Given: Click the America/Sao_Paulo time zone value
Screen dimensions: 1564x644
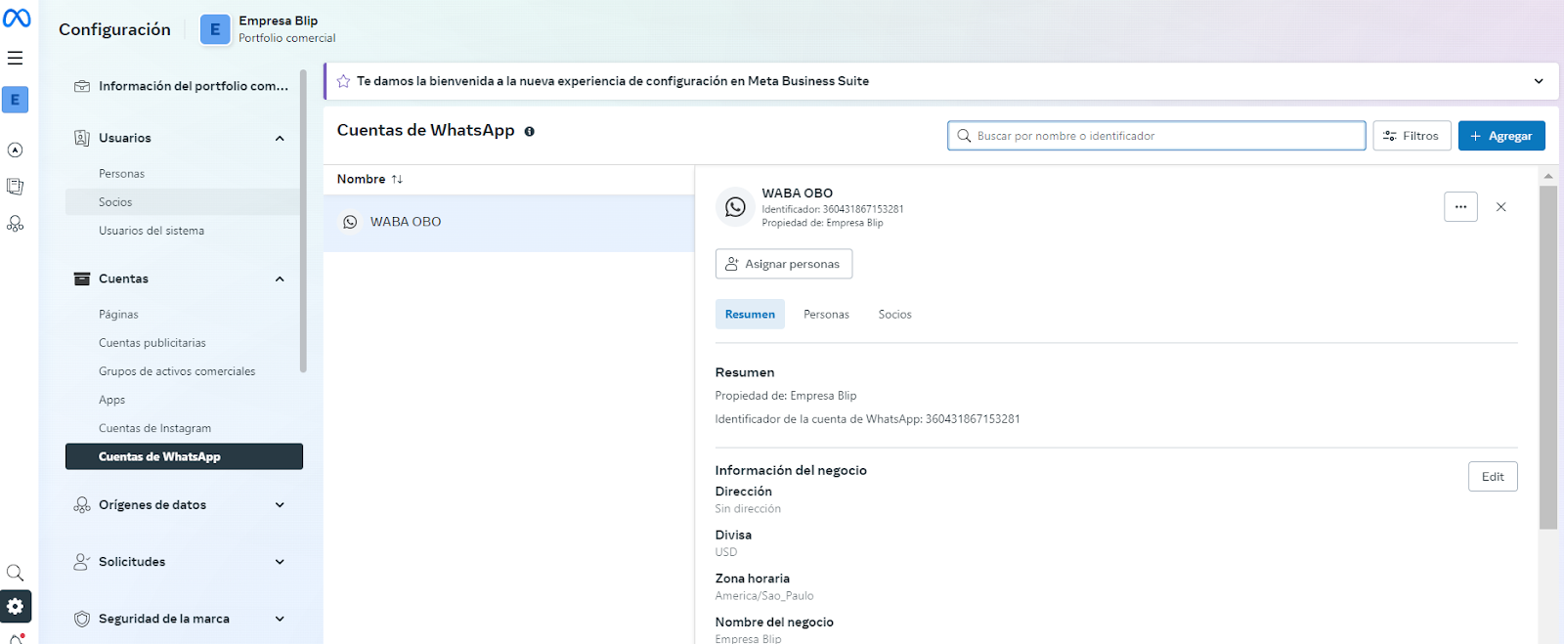Looking at the screenshot, I should pos(764,596).
